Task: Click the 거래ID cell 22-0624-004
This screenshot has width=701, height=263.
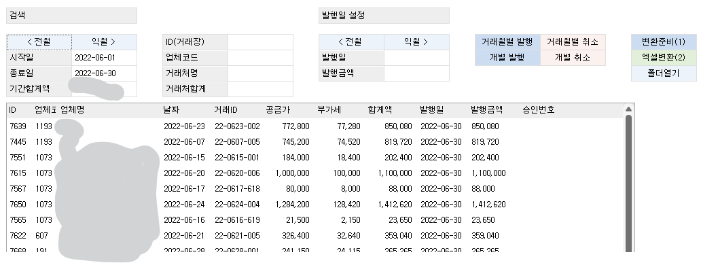Action: (x=237, y=205)
